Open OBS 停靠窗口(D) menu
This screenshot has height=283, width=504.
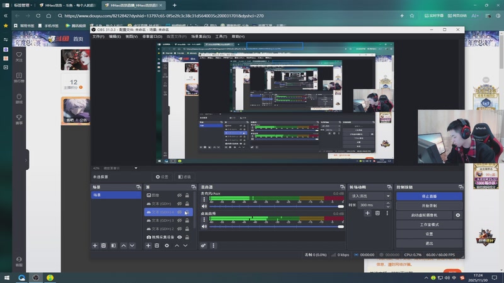click(152, 36)
